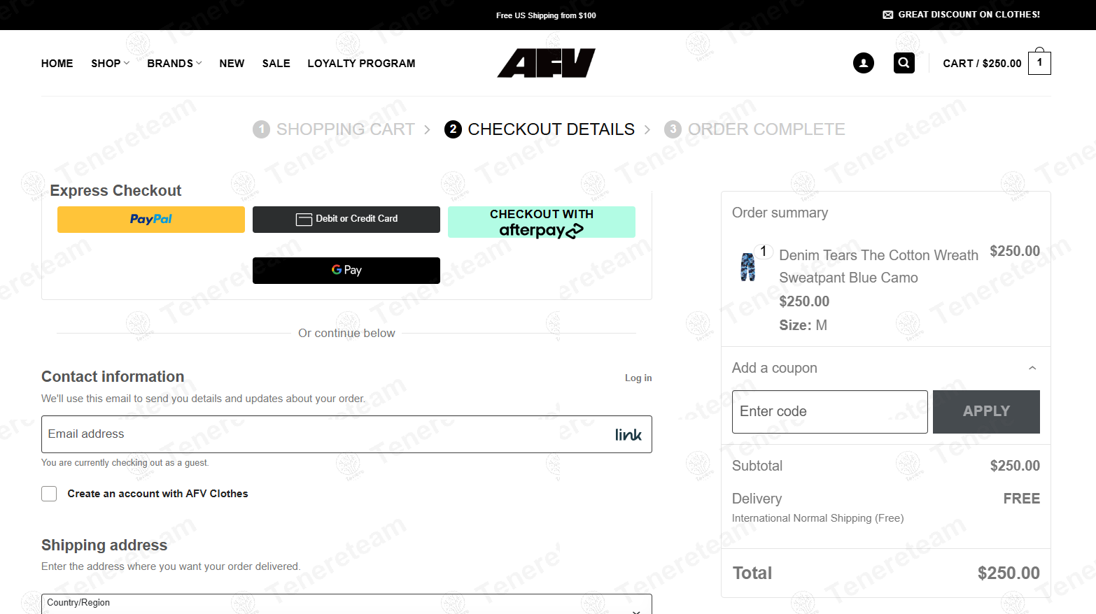Screen dimensions: 1096x614
Task: Expand the Shop menu dropdown
Action: coord(110,64)
